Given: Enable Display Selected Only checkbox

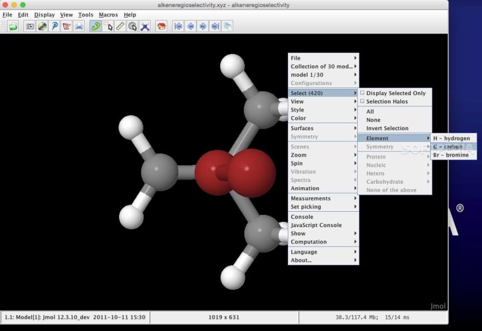Looking at the screenshot, I should [395, 93].
